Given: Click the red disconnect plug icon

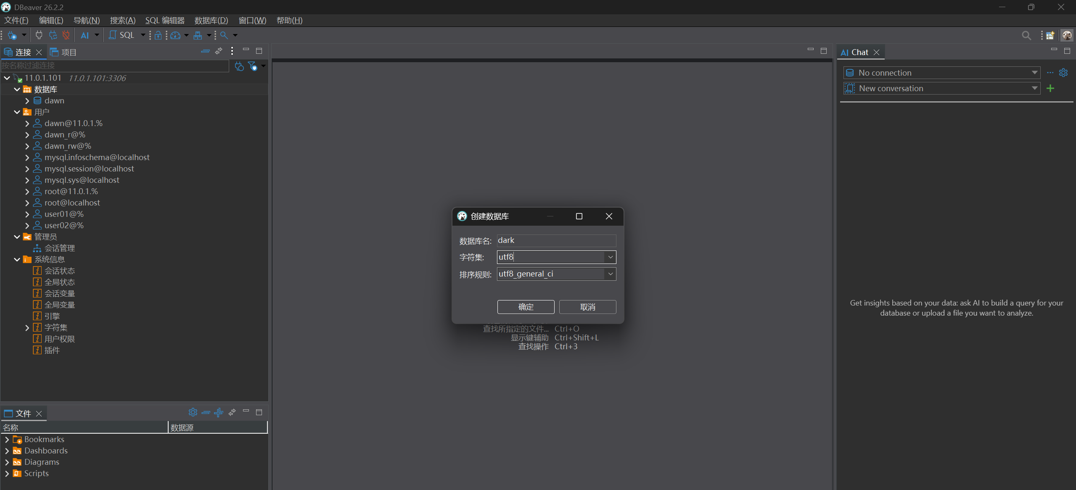Looking at the screenshot, I should (66, 35).
